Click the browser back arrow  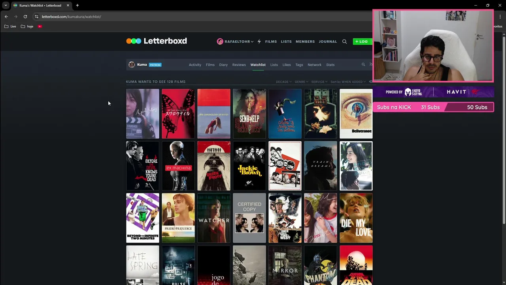tap(6, 17)
